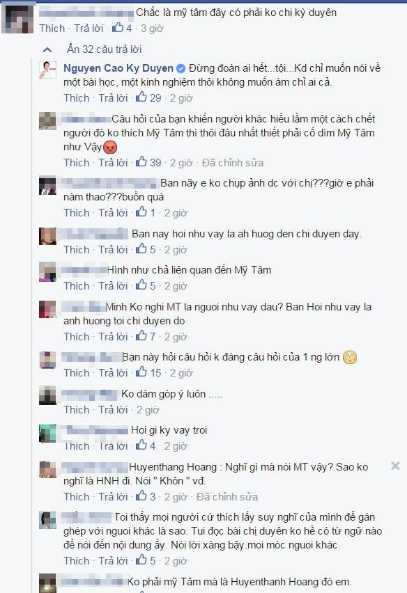Click 'Thích' under Ky Duyen's reply
Image resolution: width=407 pixels, height=593 pixels.
click(x=77, y=98)
